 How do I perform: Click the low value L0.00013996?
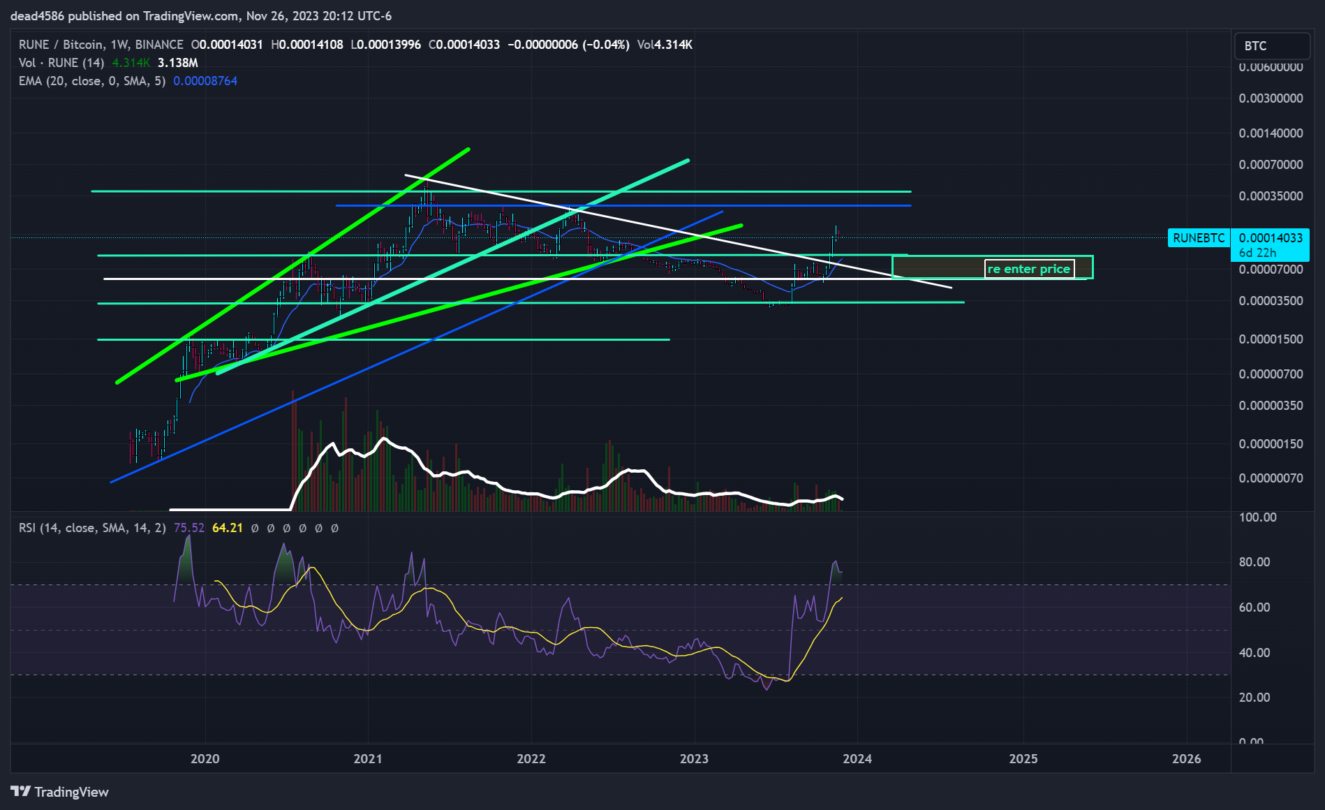(x=385, y=45)
